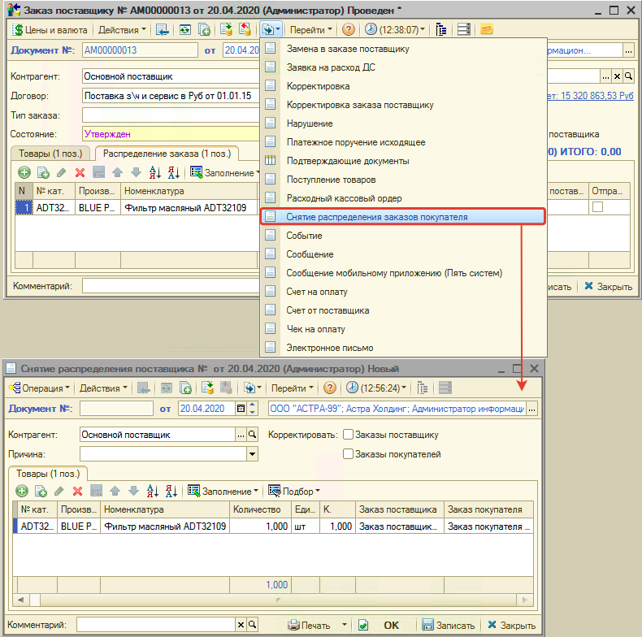This screenshot has width=642, height=637.
Task: Add row with green plus in Снятие распределения Товары
Action: 22,491
